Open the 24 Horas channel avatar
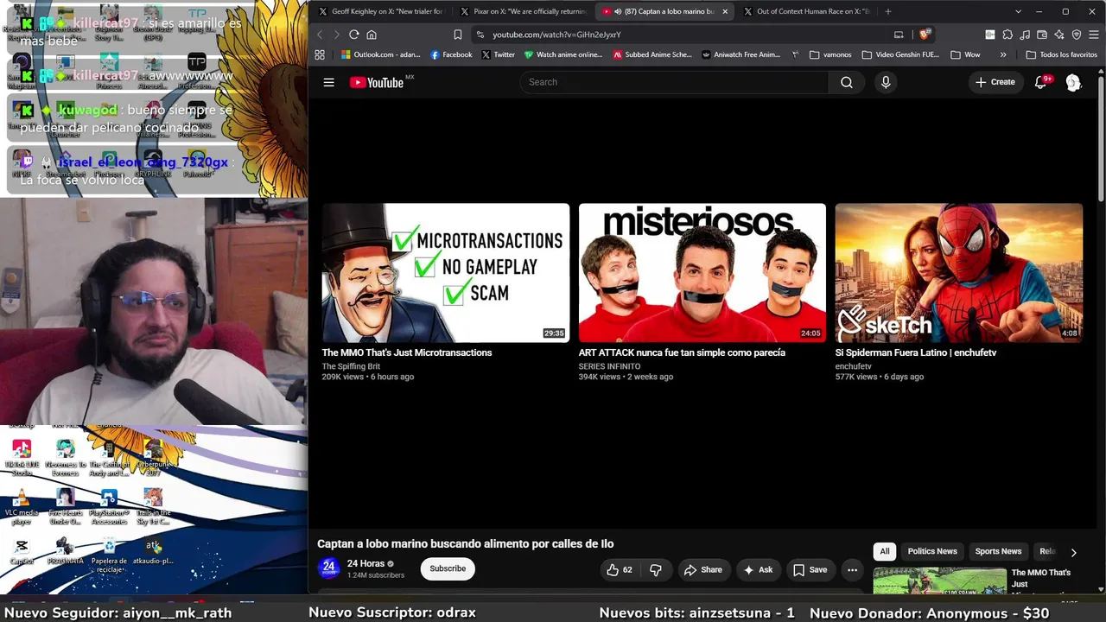This screenshot has width=1106, height=622. (328, 568)
